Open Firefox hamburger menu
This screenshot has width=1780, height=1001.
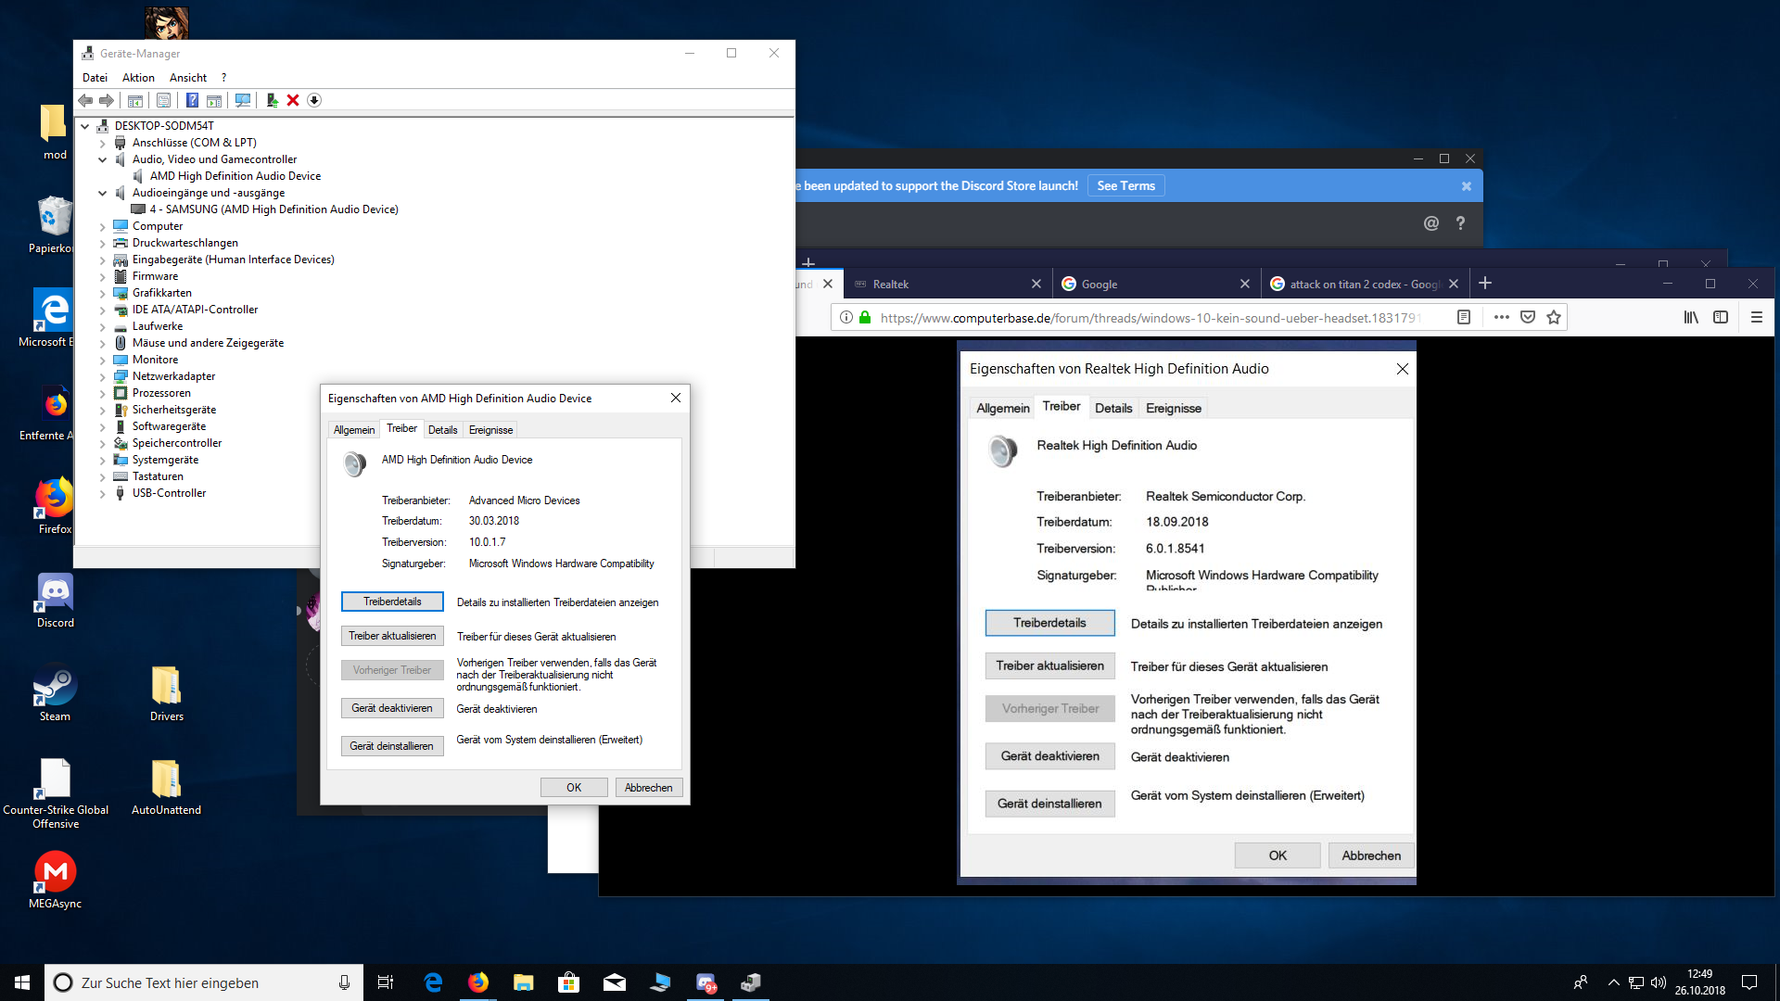(1756, 317)
